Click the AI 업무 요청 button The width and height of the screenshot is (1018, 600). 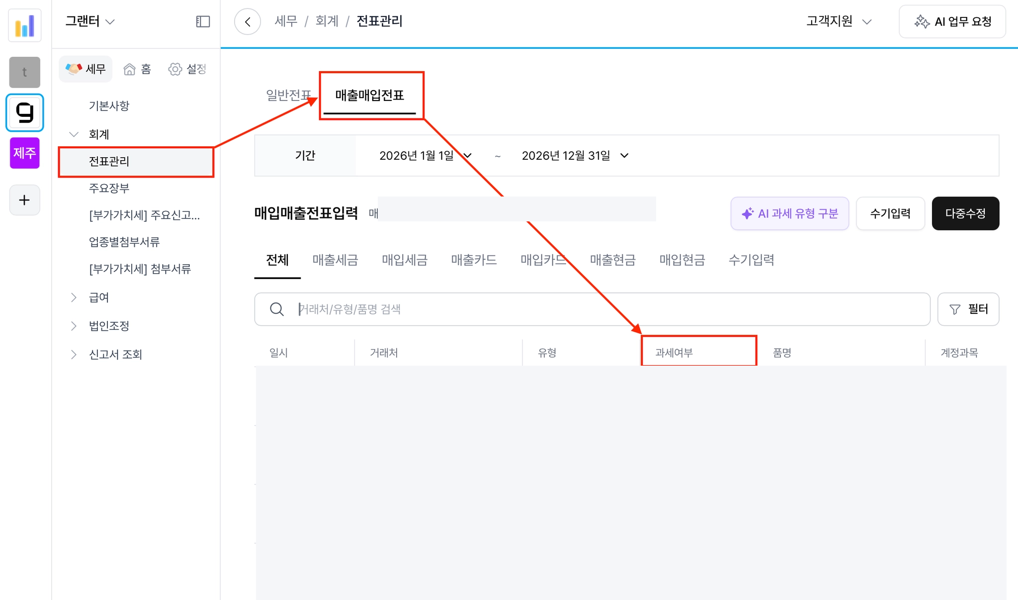952,21
